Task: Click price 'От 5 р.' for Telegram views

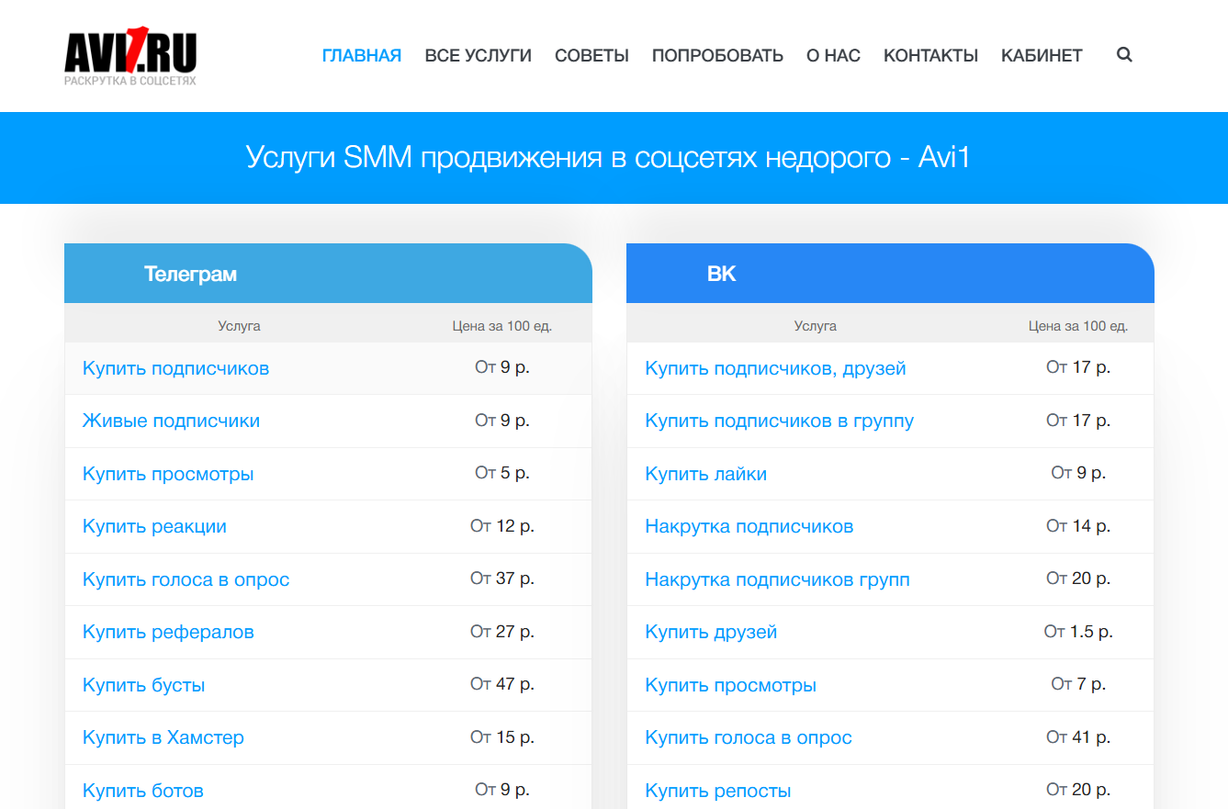Action: pyautogui.click(x=502, y=473)
